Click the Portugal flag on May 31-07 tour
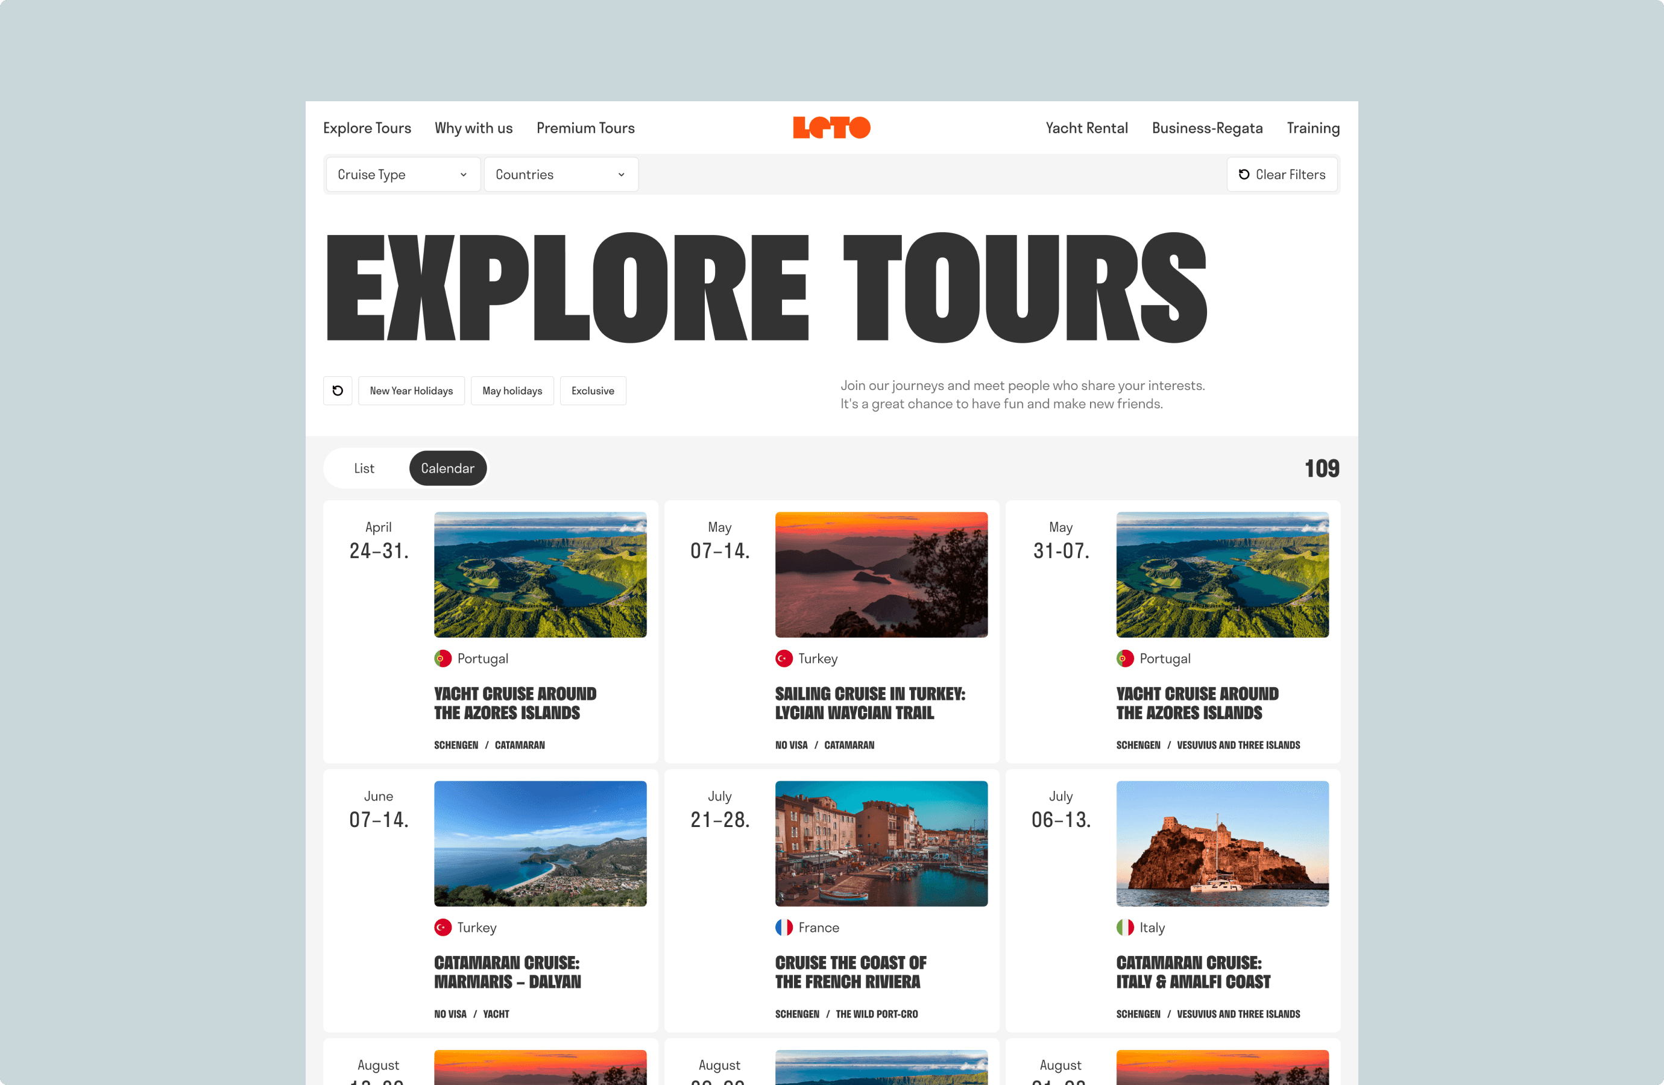 click(1125, 659)
